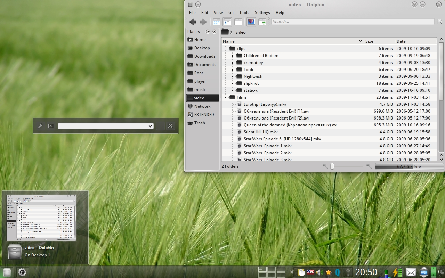This screenshot has height=278, width=445.
Task: Close the Places panel
Action: (x=214, y=31)
